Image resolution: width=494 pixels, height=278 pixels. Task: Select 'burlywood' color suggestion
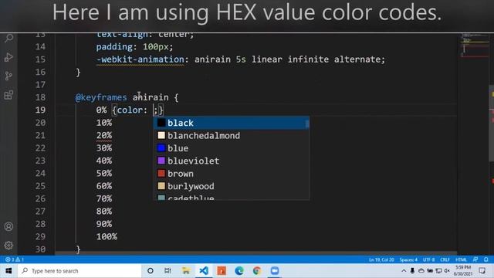232,186
